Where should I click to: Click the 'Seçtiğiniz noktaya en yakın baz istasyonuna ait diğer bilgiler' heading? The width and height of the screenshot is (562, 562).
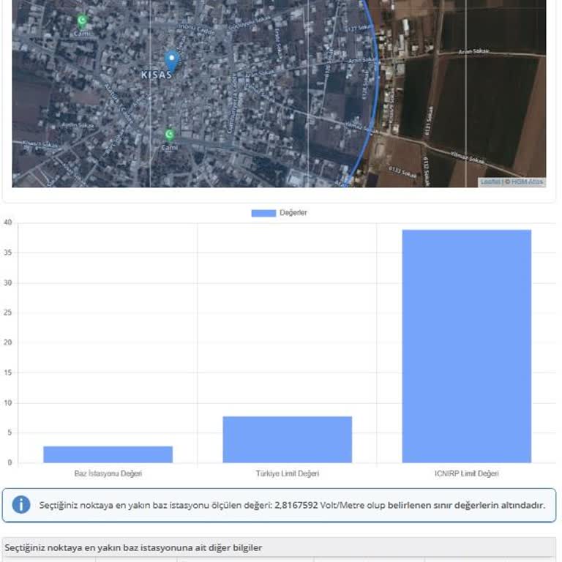[x=133, y=547]
